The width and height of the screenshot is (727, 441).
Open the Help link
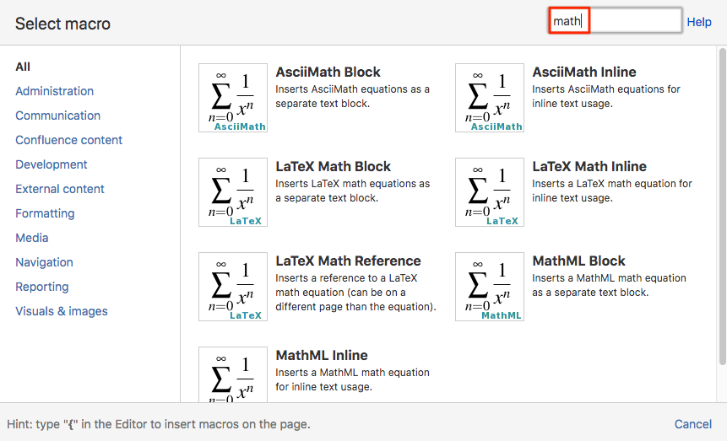click(699, 22)
